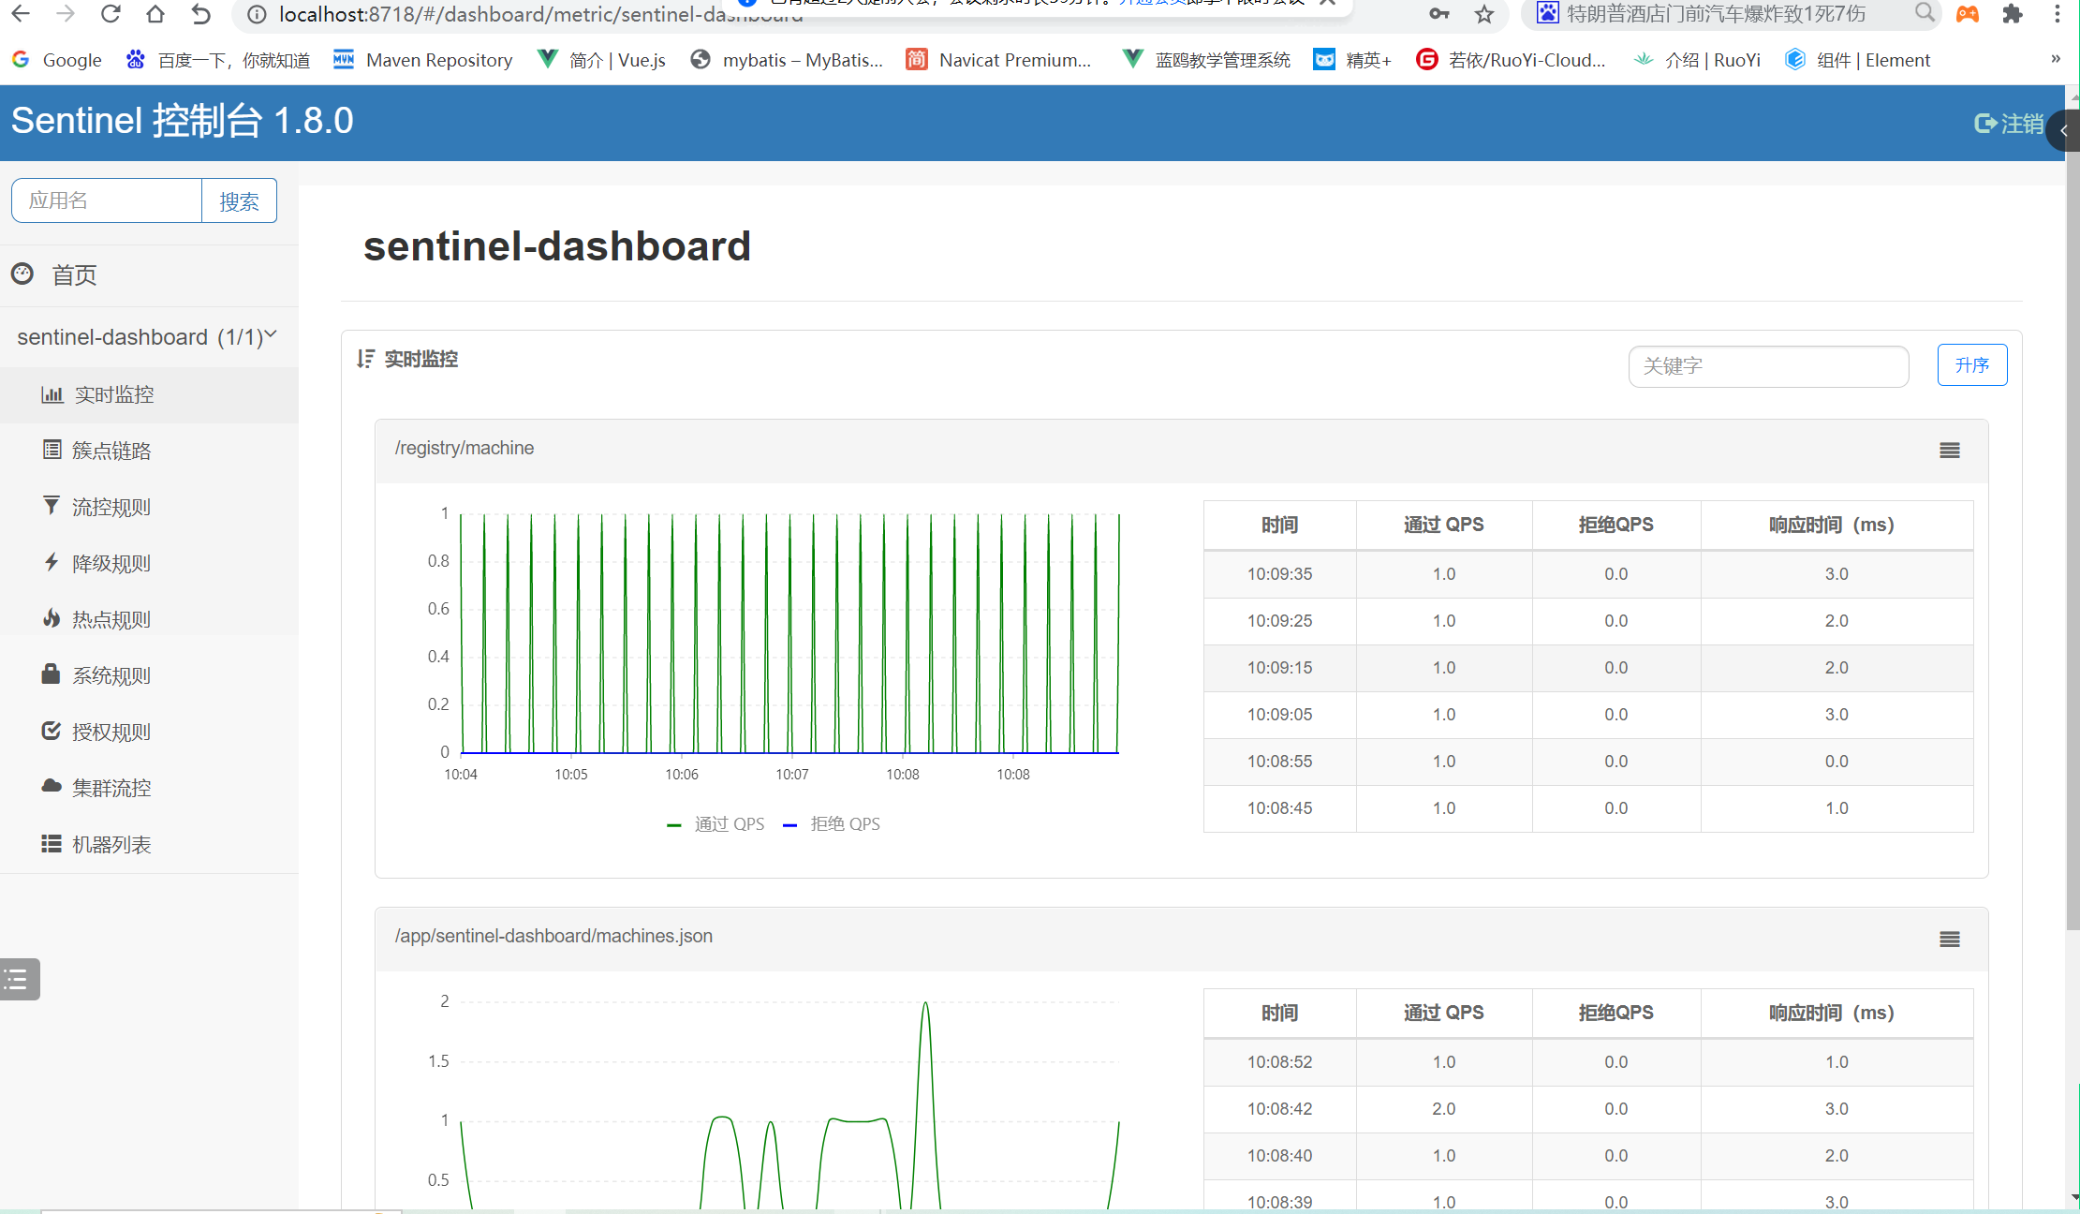Open the mybatis – MyBatis bookmark
Screen dimensions: 2080x1214
(x=787, y=60)
